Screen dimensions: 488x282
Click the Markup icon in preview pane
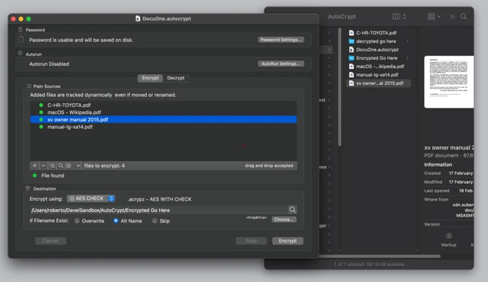[448, 236]
